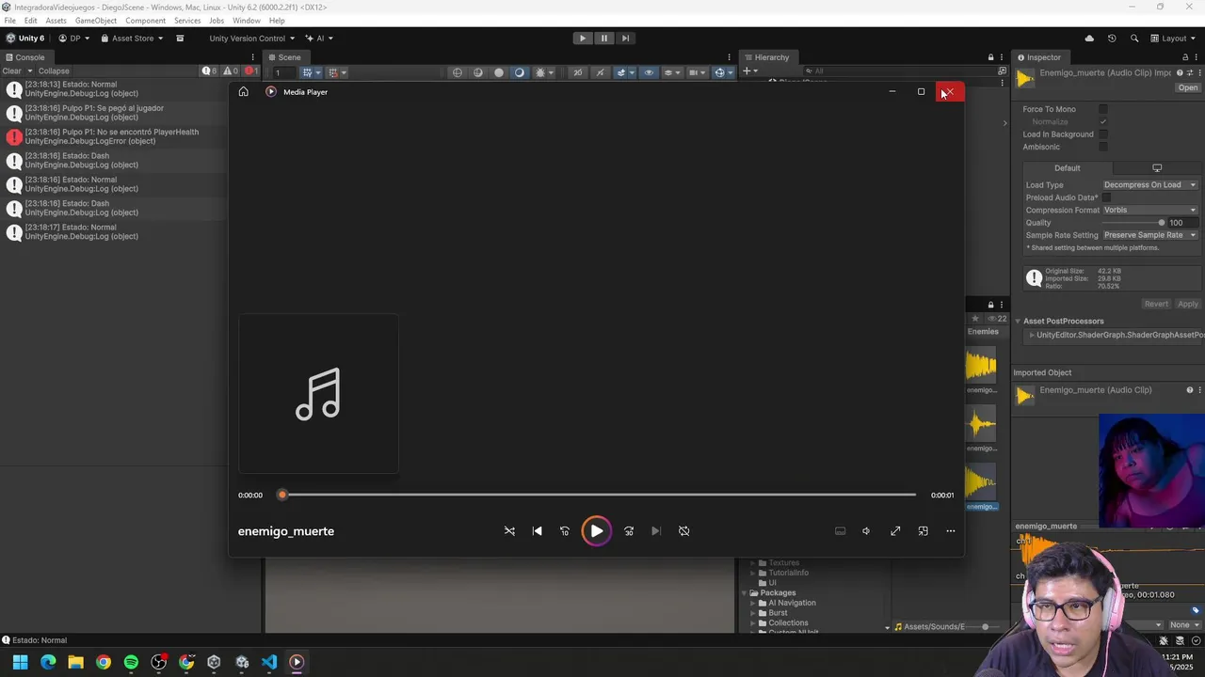Go to previous track in Media Player

(x=537, y=531)
